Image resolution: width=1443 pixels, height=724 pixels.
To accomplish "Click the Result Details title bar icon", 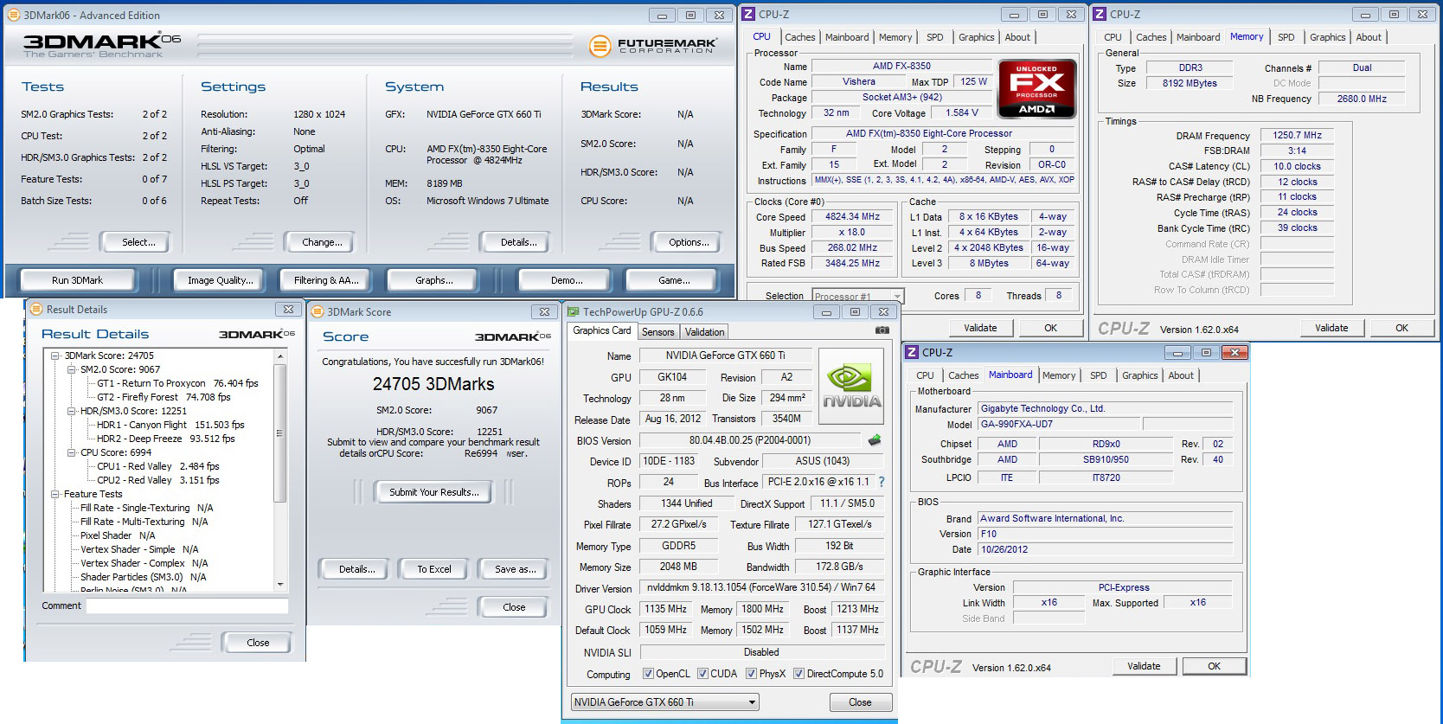I will click(x=36, y=309).
